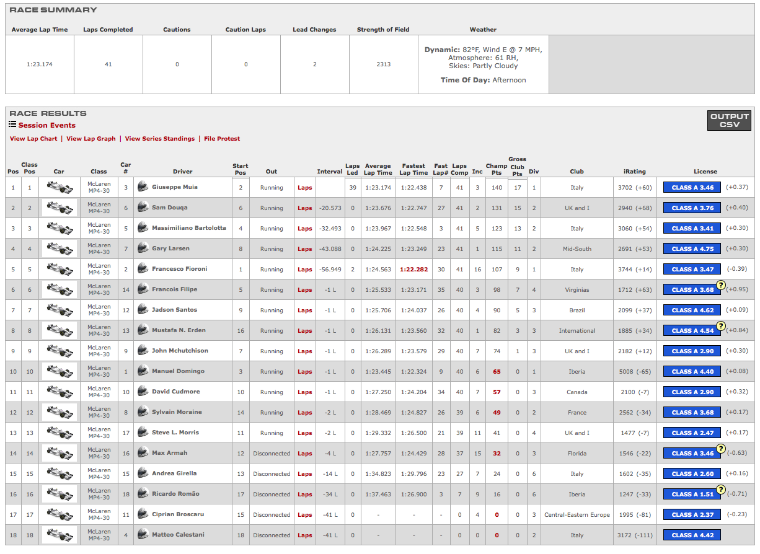Click helmet icon beside Massimiliano Bartolotta

tap(143, 227)
